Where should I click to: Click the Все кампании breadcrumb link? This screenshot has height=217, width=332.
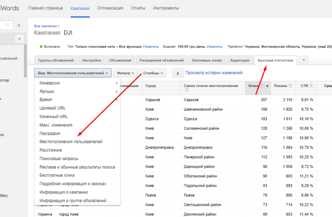[x=45, y=26]
